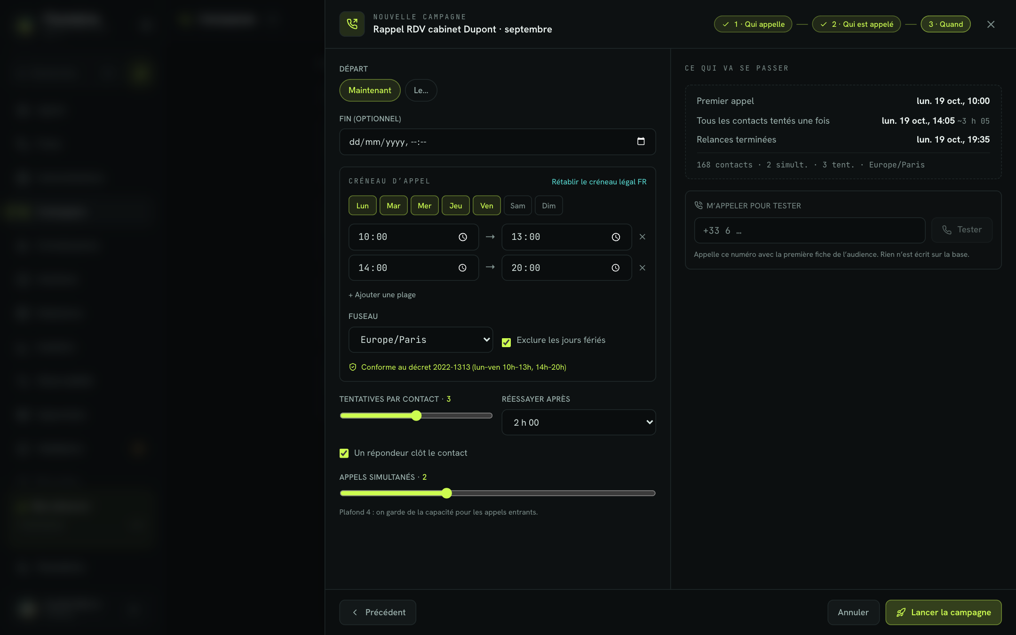This screenshot has width=1016, height=635.
Task: Close the new campaign panel
Action: click(x=991, y=24)
